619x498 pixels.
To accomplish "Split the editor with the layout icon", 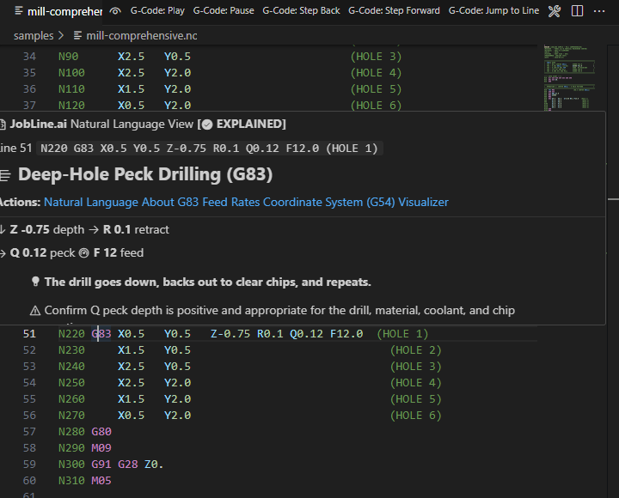I will 577,11.
